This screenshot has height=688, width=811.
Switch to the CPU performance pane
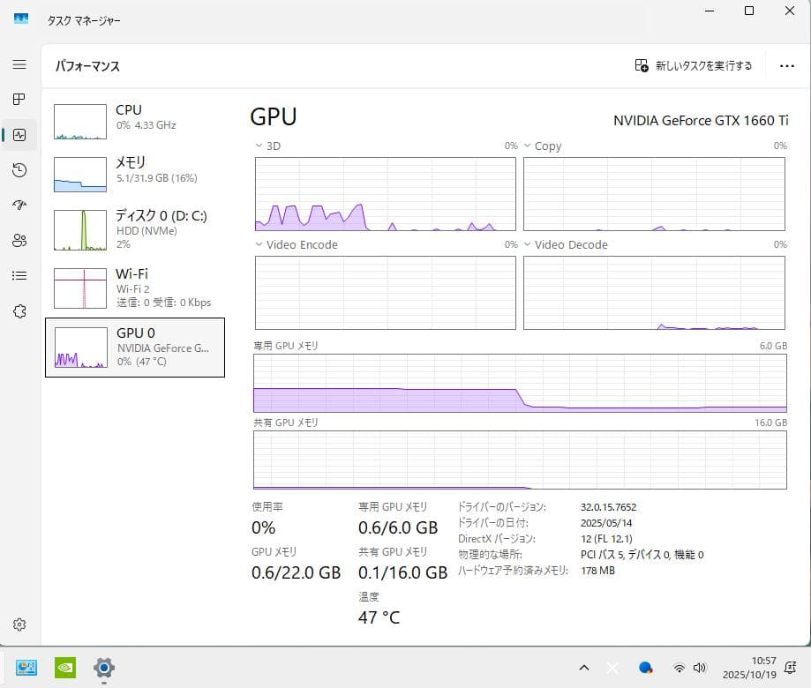(132, 120)
